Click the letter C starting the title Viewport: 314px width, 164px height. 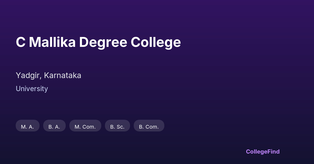coord(20,42)
